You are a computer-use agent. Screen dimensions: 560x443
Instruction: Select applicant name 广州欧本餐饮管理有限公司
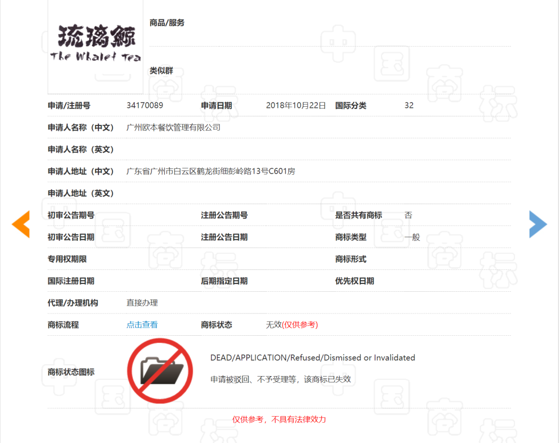point(173,127)
